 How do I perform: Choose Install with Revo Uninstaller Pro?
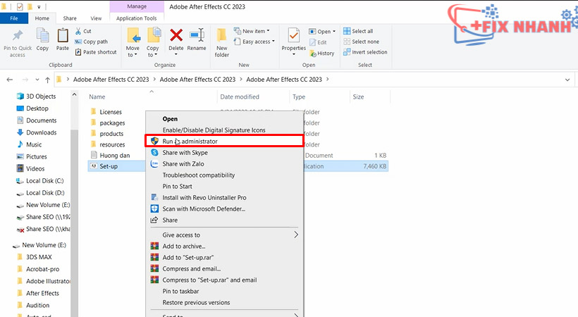[204, 197]
